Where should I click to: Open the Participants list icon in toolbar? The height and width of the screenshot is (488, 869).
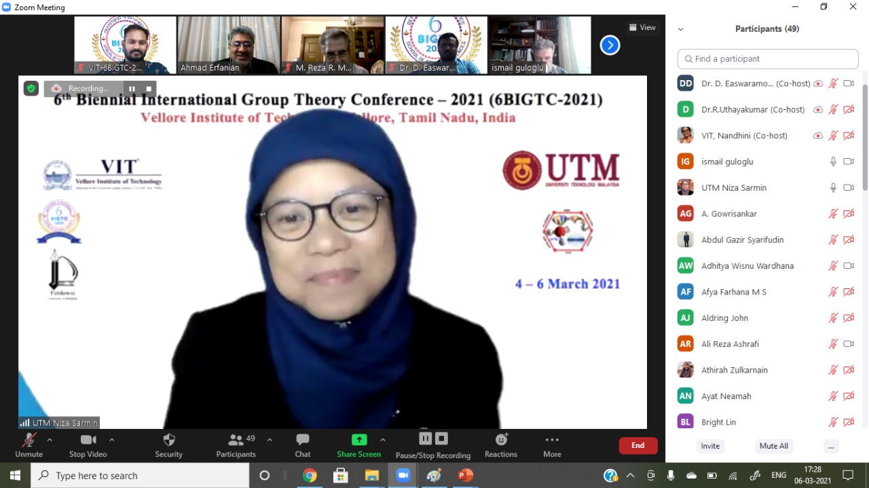(x=236, y=440)
